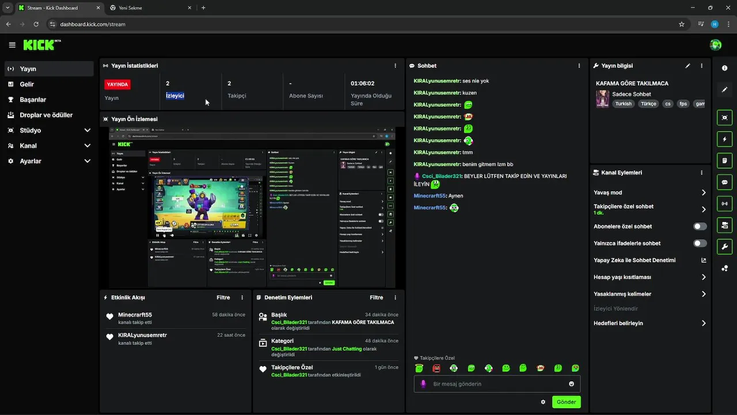Open Filtre in the Denetim Eylemleri panel

[376, 297]
